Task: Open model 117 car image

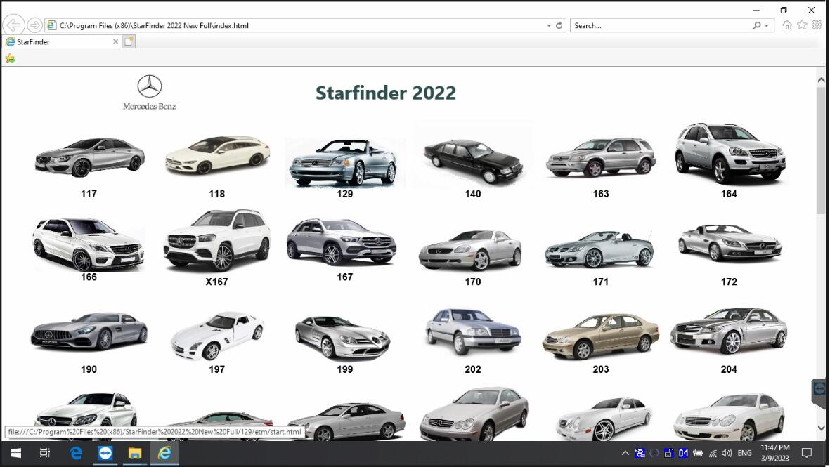Action: coord(89,157)
